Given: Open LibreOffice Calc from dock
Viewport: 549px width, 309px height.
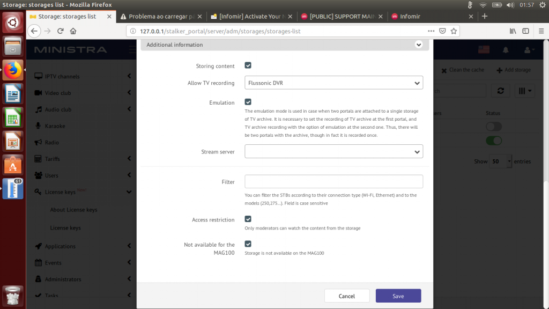Looking at the screenshot, I should [13, 117].
